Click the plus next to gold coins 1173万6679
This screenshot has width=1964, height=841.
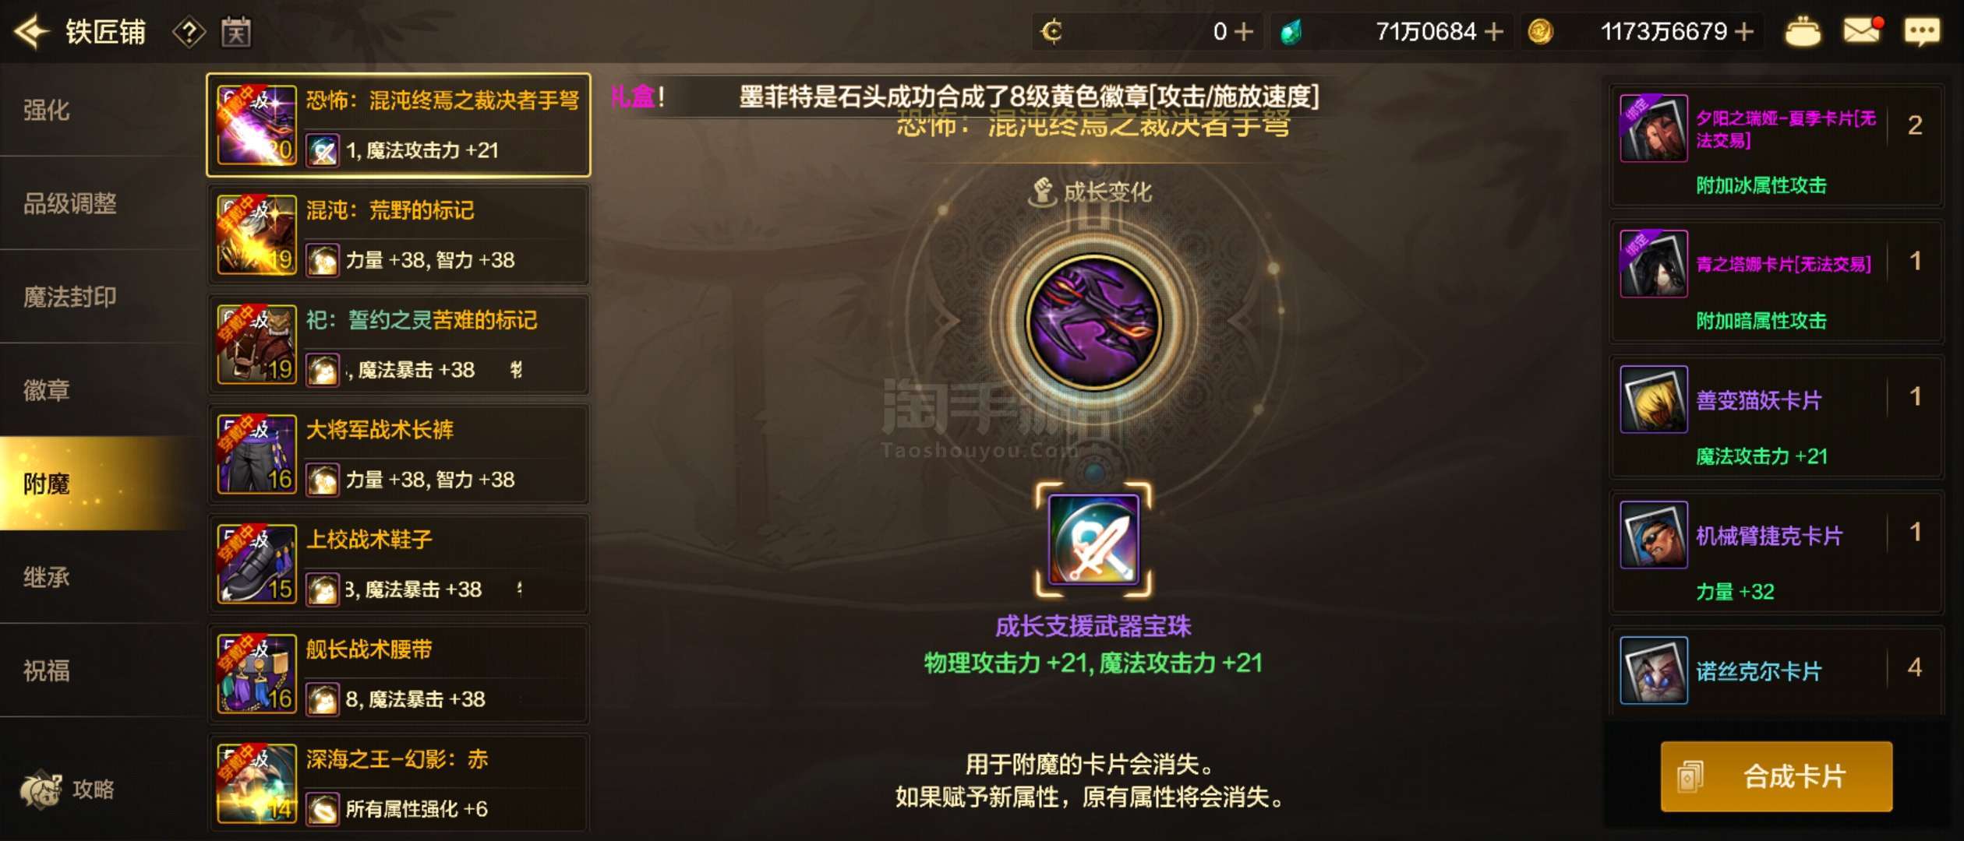coord(1745,32)
